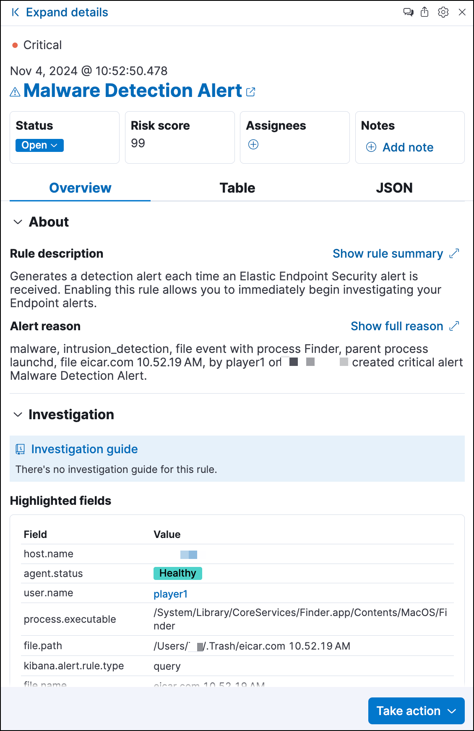474x731 pixels.
Task: Collapse the Investigation section
Action: [x=17, y=415]
